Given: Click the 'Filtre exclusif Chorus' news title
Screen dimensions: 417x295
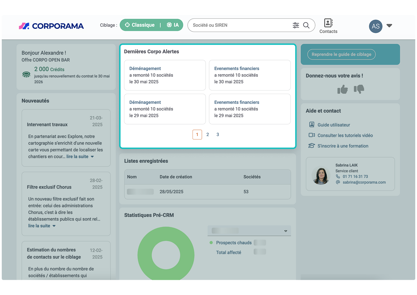Looking at the screenshot, I should click(49, 187).
